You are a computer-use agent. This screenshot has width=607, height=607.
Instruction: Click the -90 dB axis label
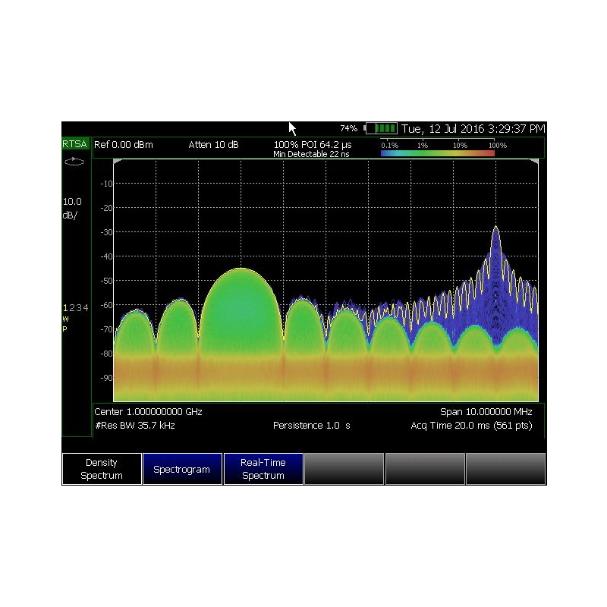click(106, 378)
